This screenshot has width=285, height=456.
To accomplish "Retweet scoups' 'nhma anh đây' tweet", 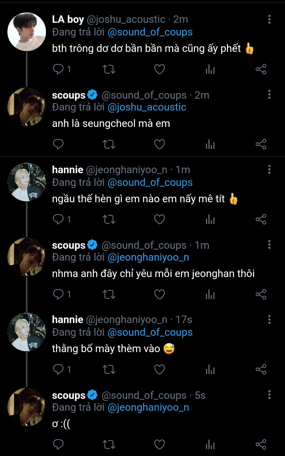I will (x=109, y=294).
